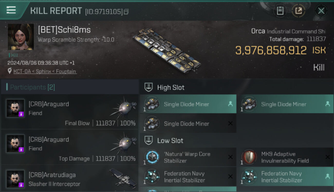The height and width of the screenshot is (192, 334).
Task: Select first Single Diode Miner item
Action: [188, 104]
